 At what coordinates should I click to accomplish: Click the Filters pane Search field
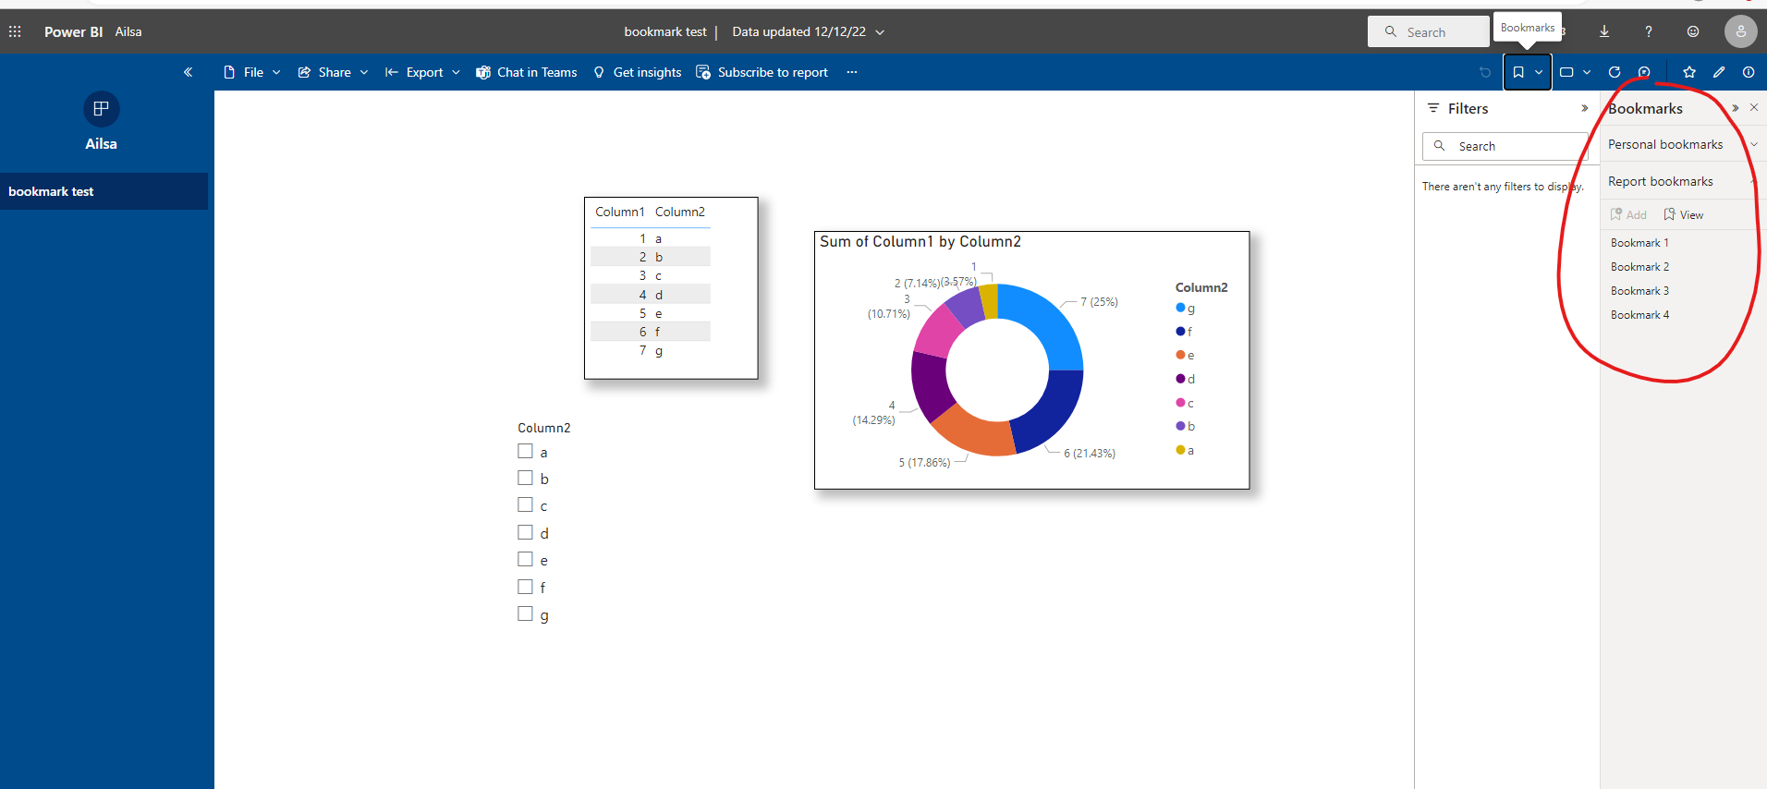(1505, 146)
